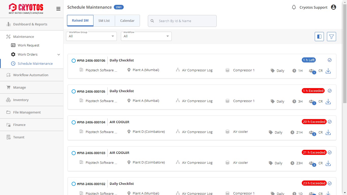Switch to the SM List tab
This screenshot has width=347, height=195.
click(104, 21)
